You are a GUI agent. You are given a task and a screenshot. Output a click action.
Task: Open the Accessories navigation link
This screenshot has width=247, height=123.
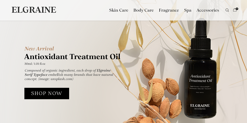coord(208,10)
